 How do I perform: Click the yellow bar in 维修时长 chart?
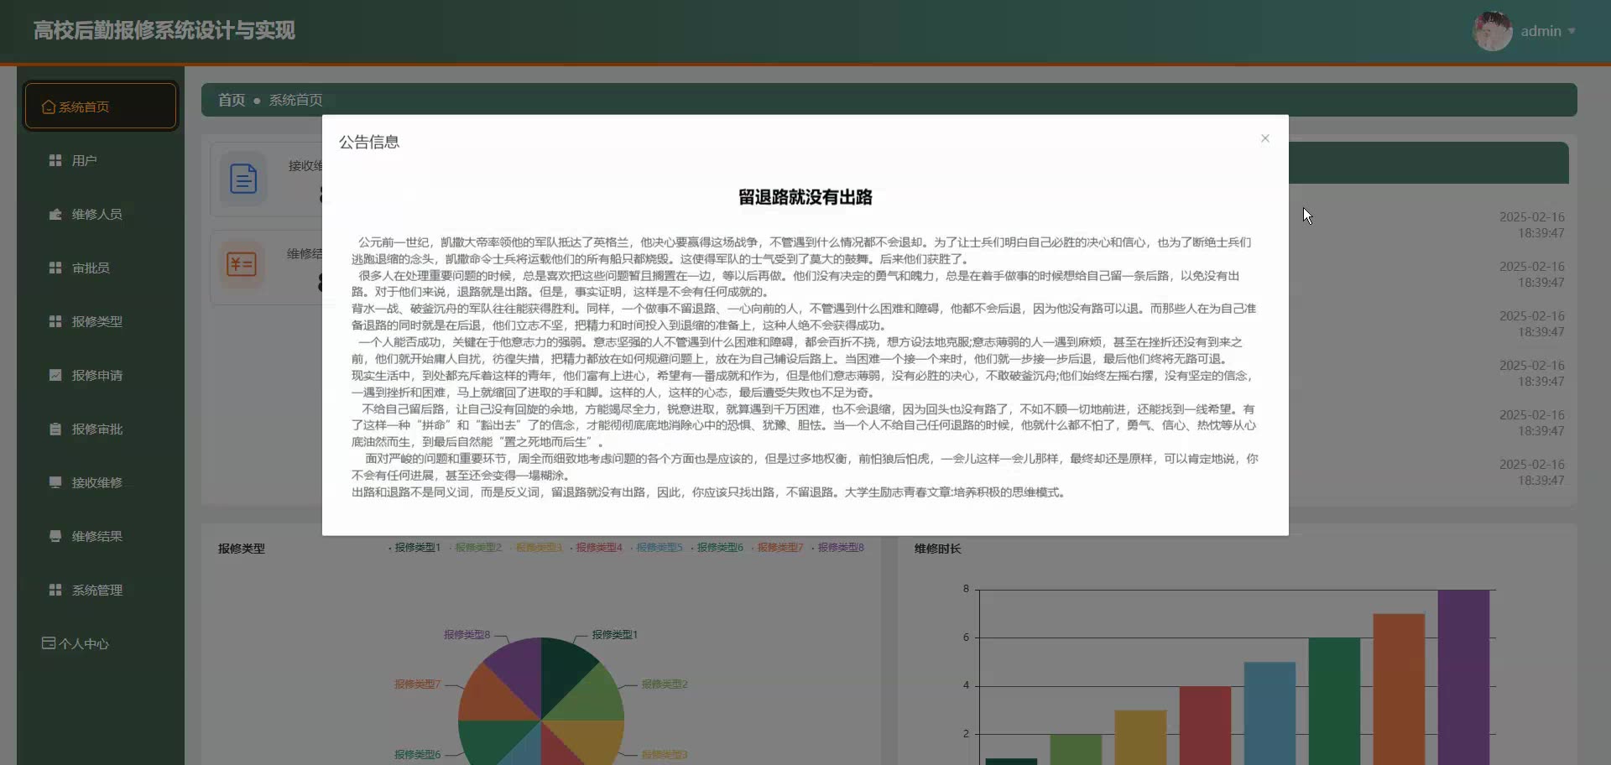tap(1140, 736)
